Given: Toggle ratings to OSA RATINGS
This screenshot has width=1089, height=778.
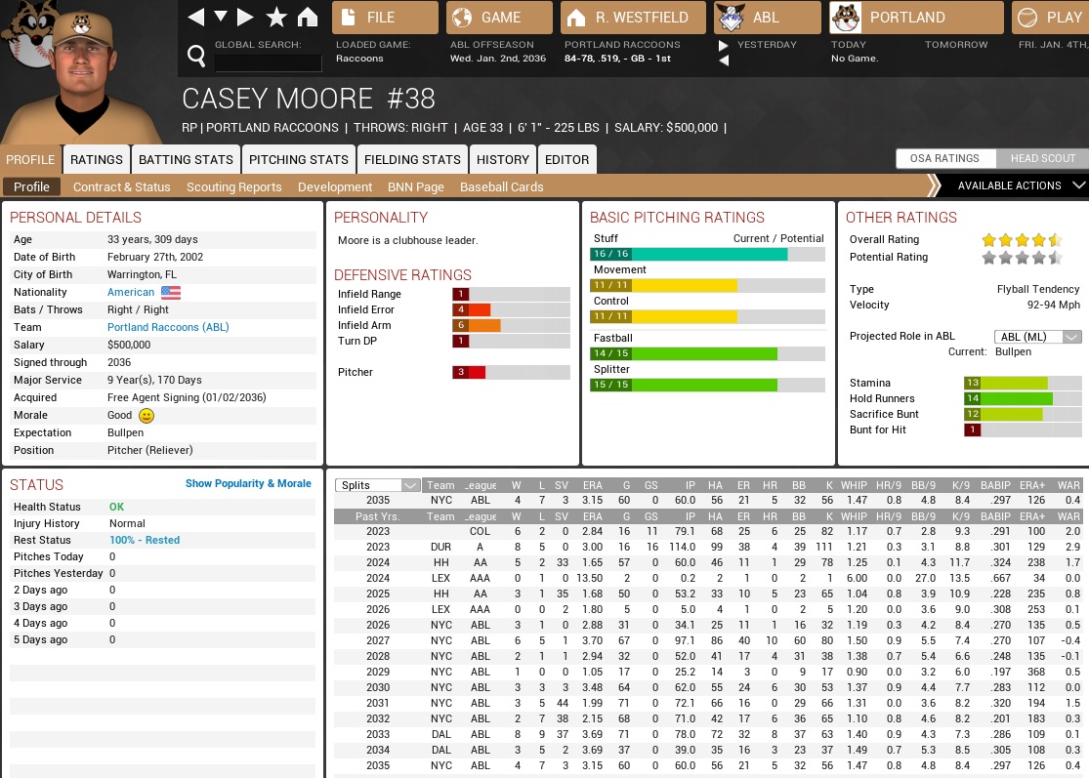Looking at the screenshot, I should (944, 158).
